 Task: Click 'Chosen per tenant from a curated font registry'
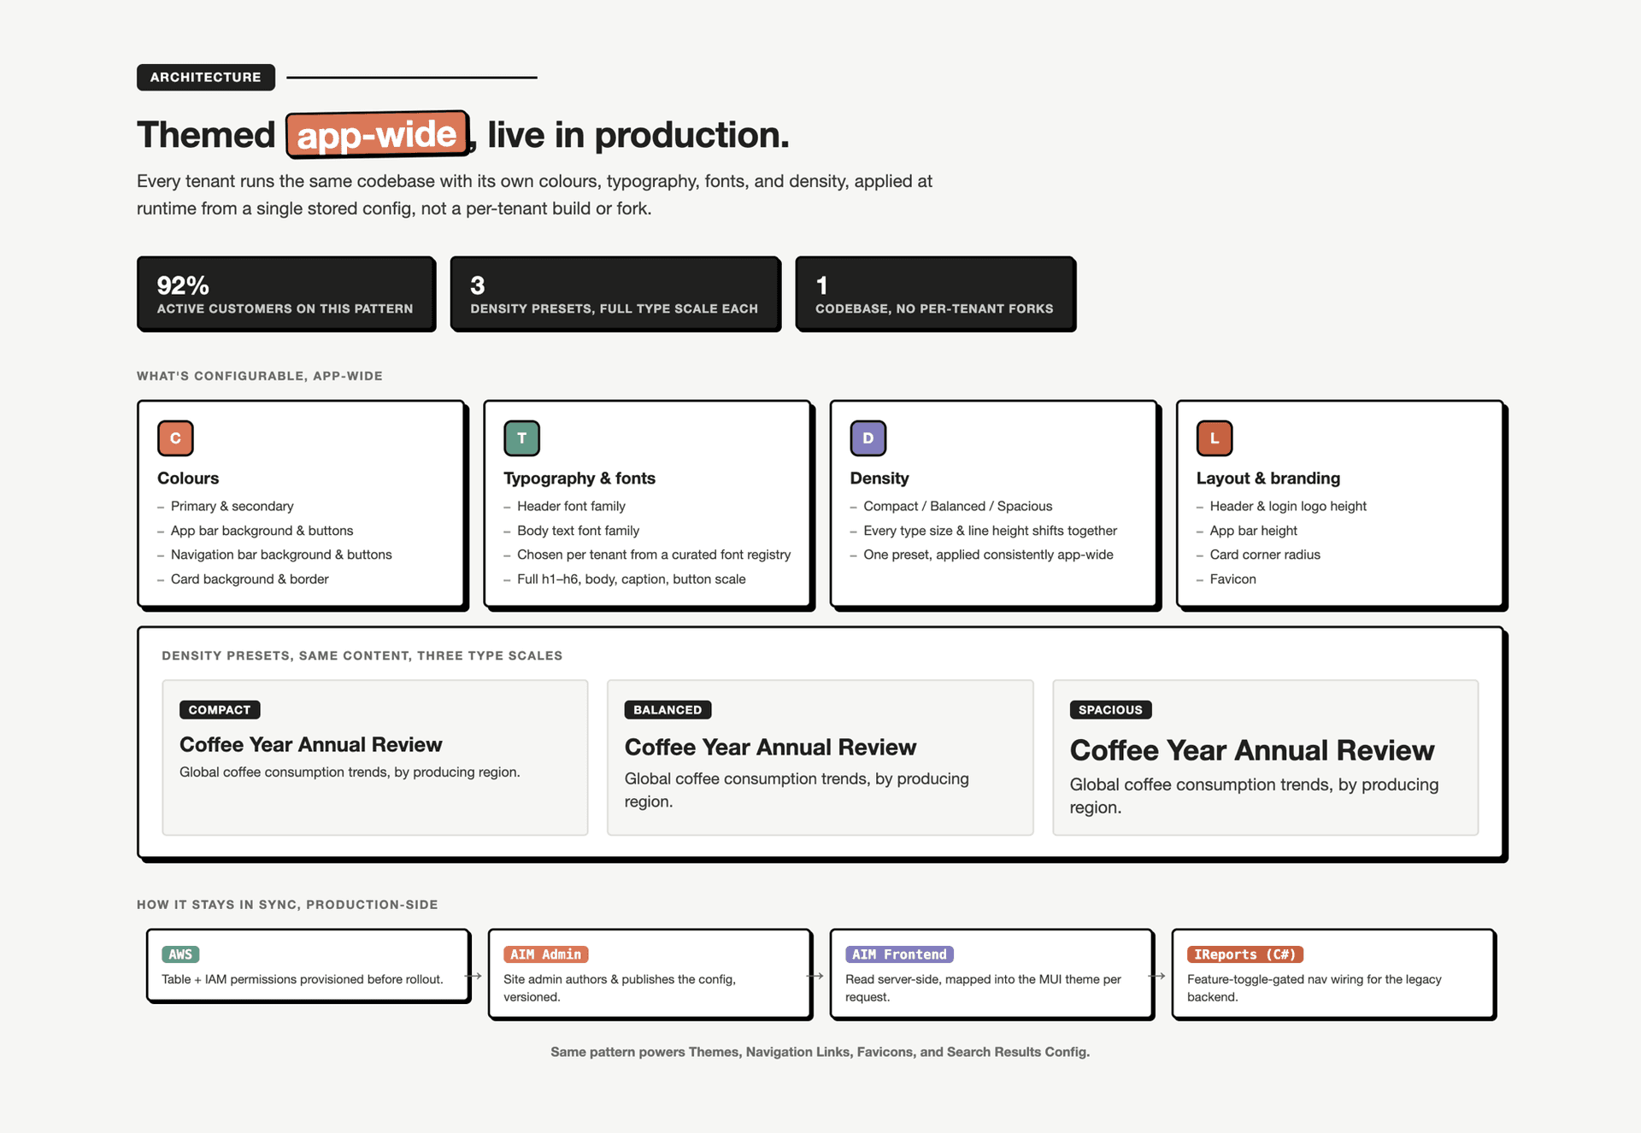coord(654,555)
